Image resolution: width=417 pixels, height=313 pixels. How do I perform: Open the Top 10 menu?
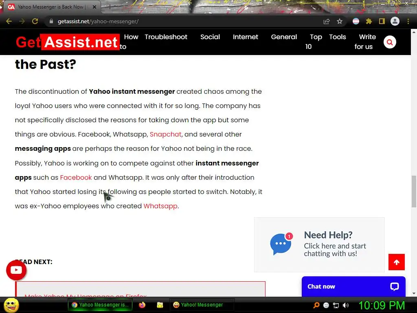(x=314, y=42)
